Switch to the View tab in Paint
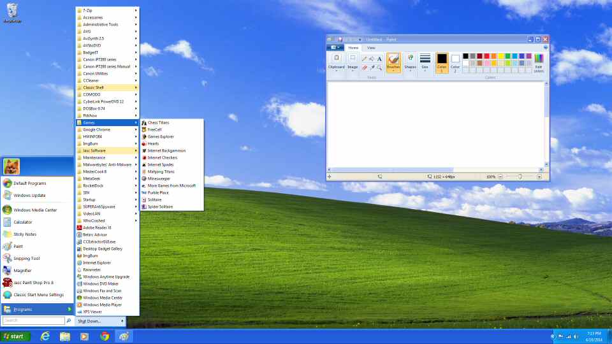 371,48
